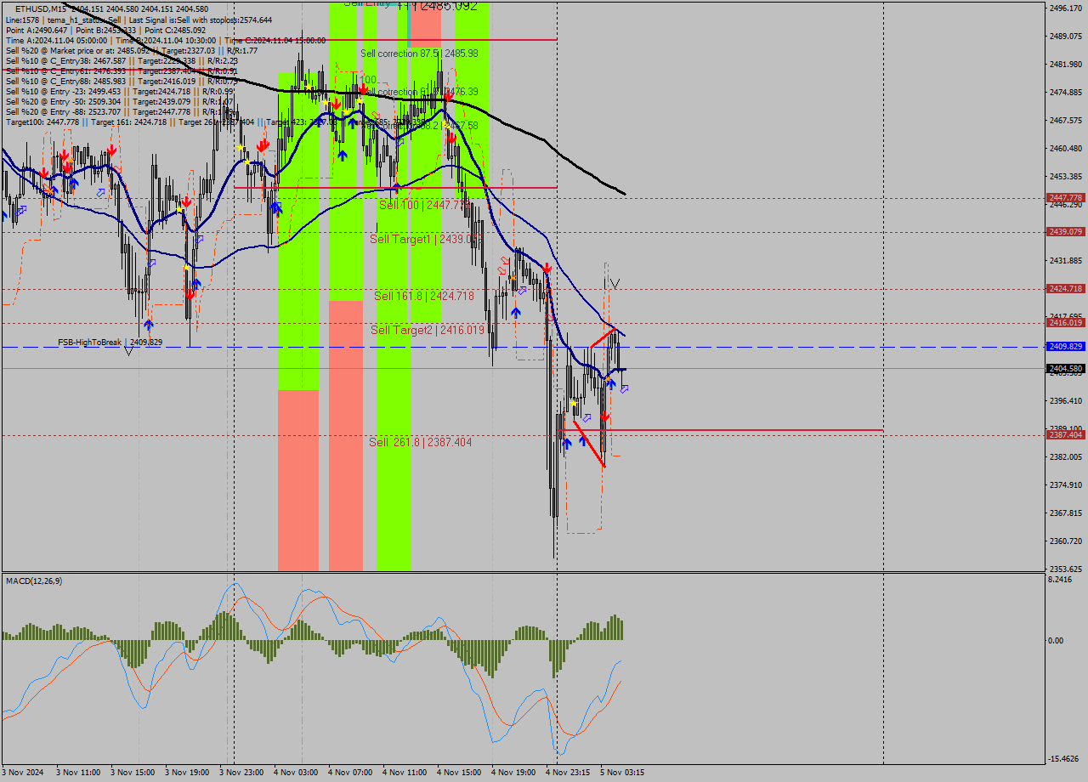Click the 2374.910 price scale value
The image size is (1088, 782).
[1066, 484]
